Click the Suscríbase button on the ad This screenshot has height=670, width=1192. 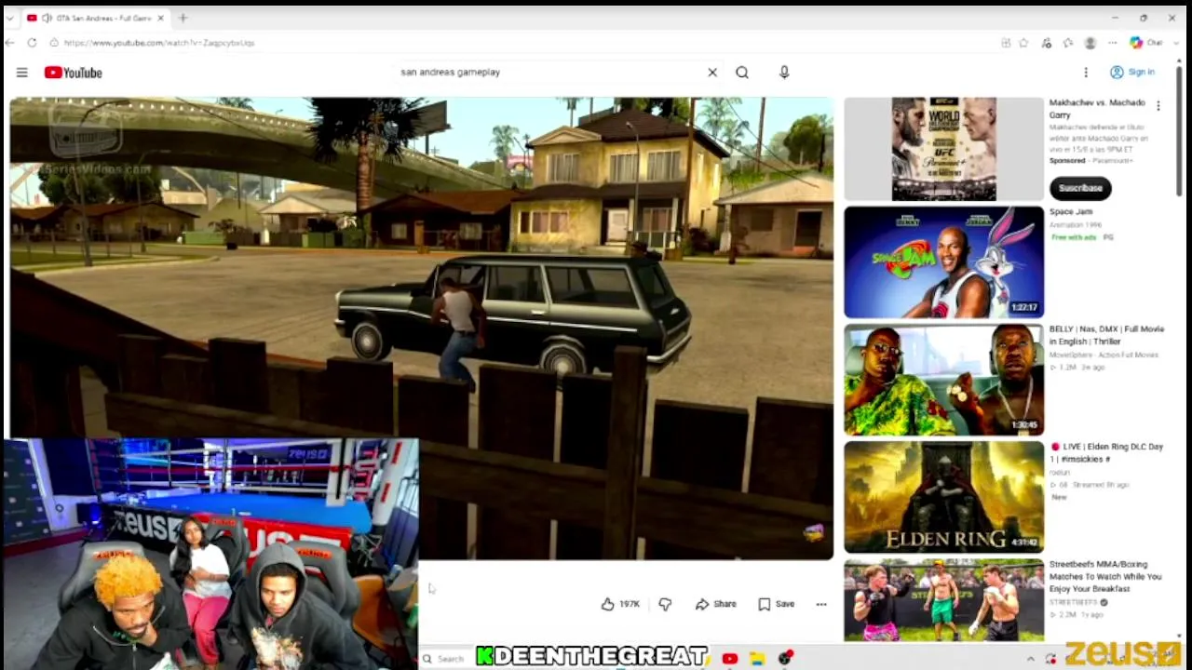(1080, 188)
